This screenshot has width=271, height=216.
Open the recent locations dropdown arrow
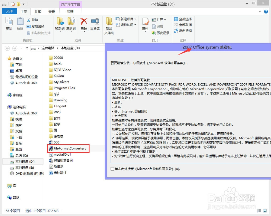coord(21,48)
